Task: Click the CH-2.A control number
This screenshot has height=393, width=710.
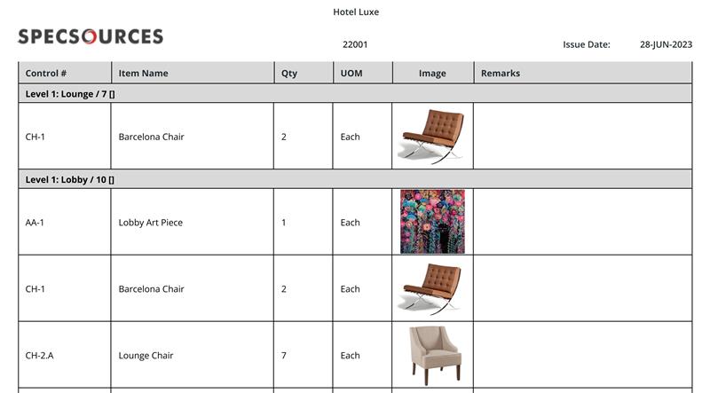Action: click(39, 356)
